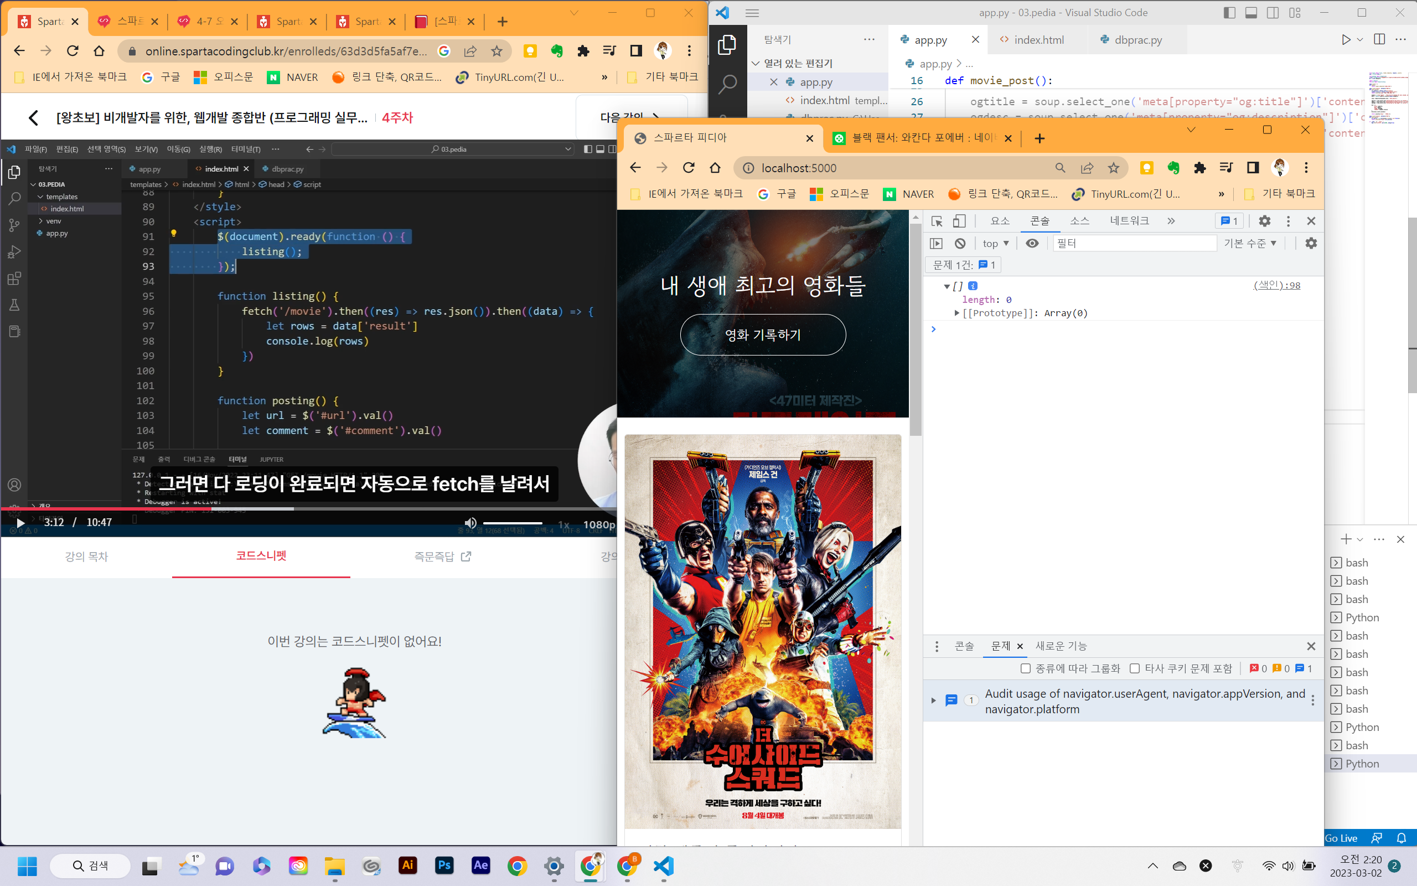This screenshot has width=1417, height=886.
Task: Adjust lecture video volume slider
Action: (x=513, y=523)
